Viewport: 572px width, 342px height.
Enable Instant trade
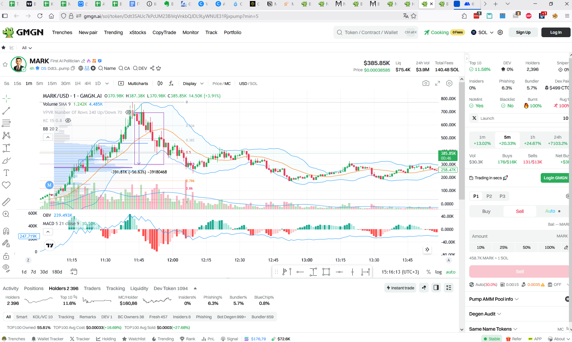click(400, 288)
